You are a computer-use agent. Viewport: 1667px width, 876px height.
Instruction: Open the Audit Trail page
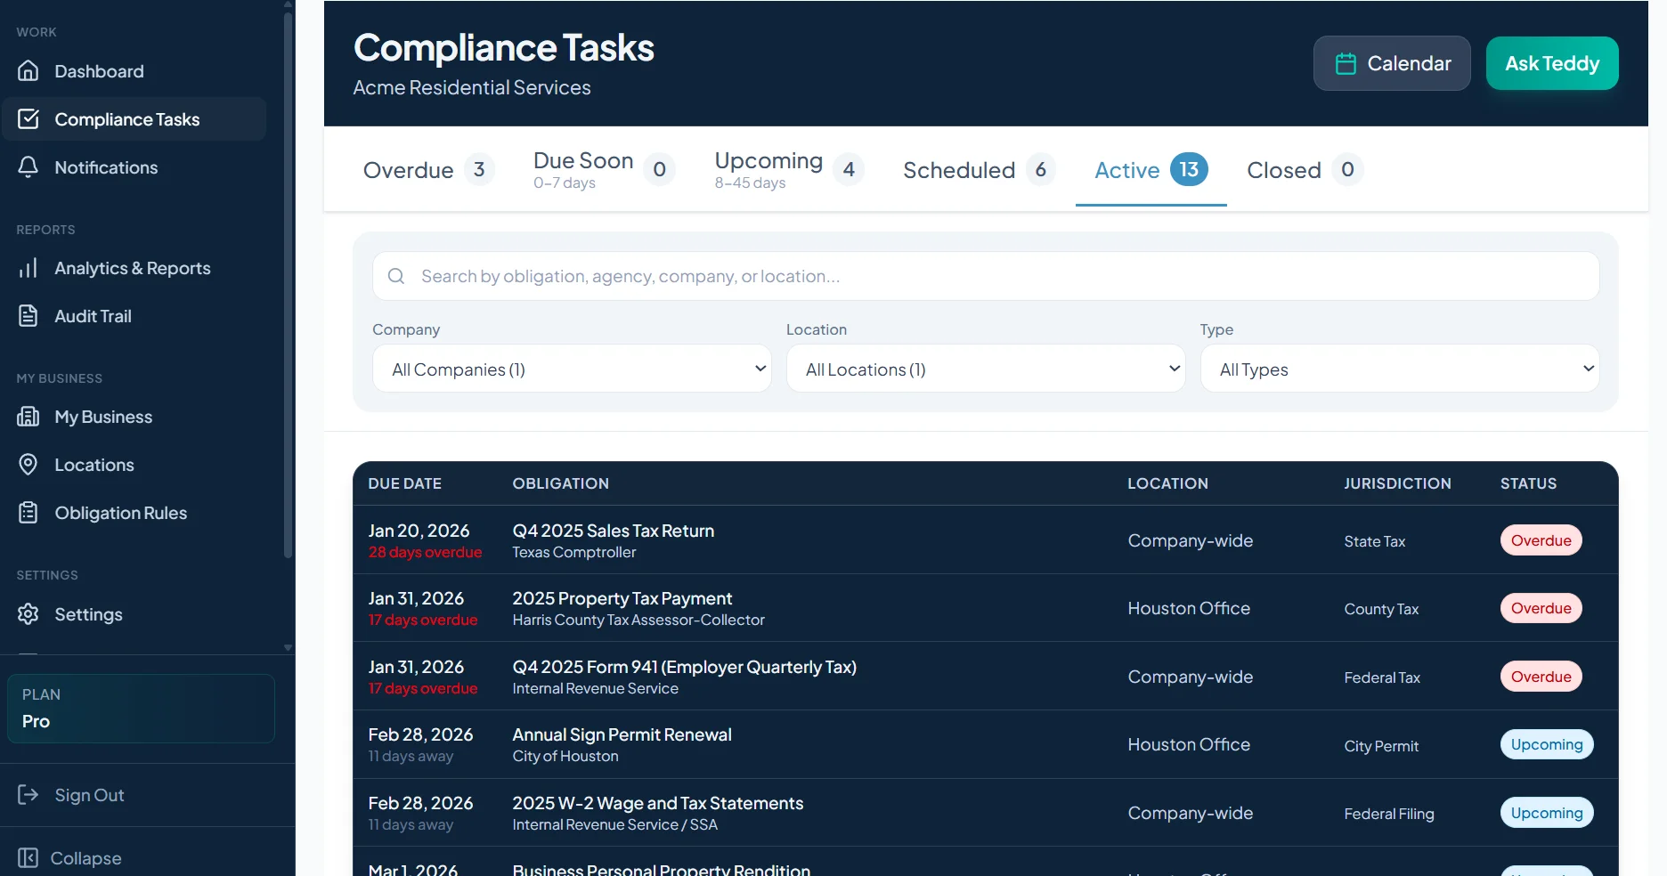134,316
